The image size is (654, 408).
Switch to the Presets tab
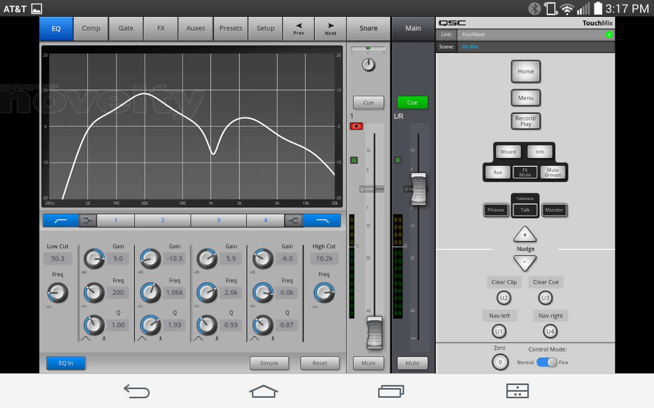230,29
